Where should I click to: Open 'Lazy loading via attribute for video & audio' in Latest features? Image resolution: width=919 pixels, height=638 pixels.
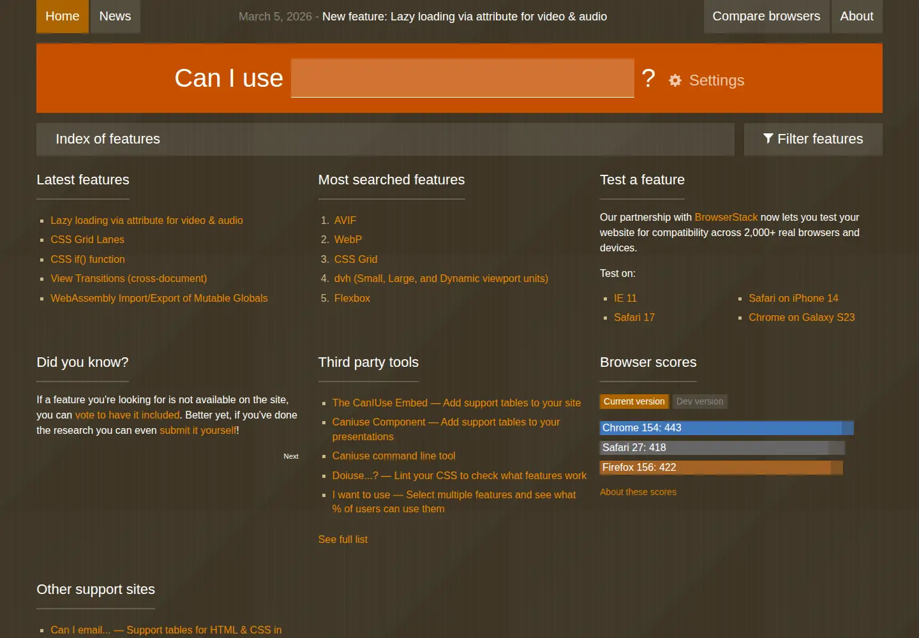point(147,220)
